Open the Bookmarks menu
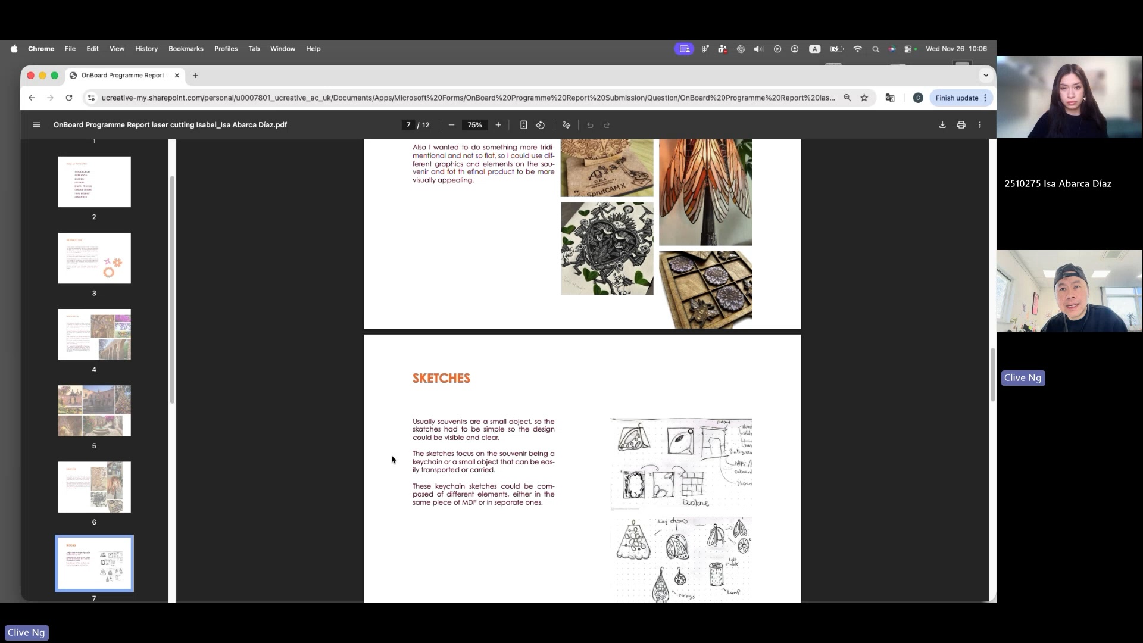Viewport: 1143px width, 643px height. click(186, 49)
